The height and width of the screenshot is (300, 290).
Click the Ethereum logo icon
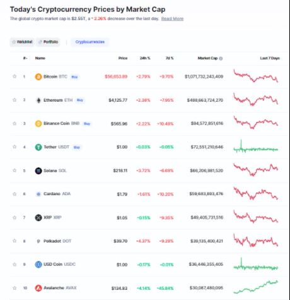[x=38, y=100]
